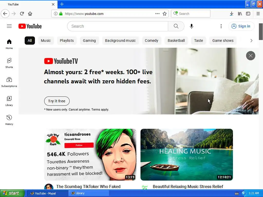Switch to Library taskbar window

pyautogui.click(x=89, y=193)
